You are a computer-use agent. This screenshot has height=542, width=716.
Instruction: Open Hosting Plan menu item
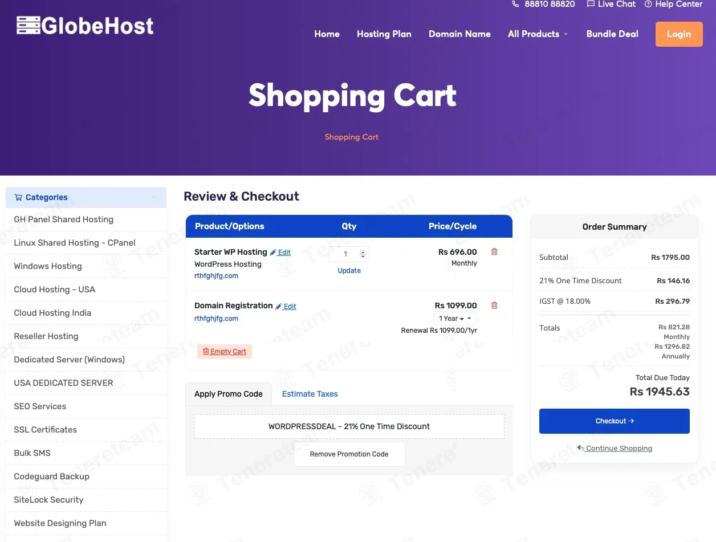(384, 34)
